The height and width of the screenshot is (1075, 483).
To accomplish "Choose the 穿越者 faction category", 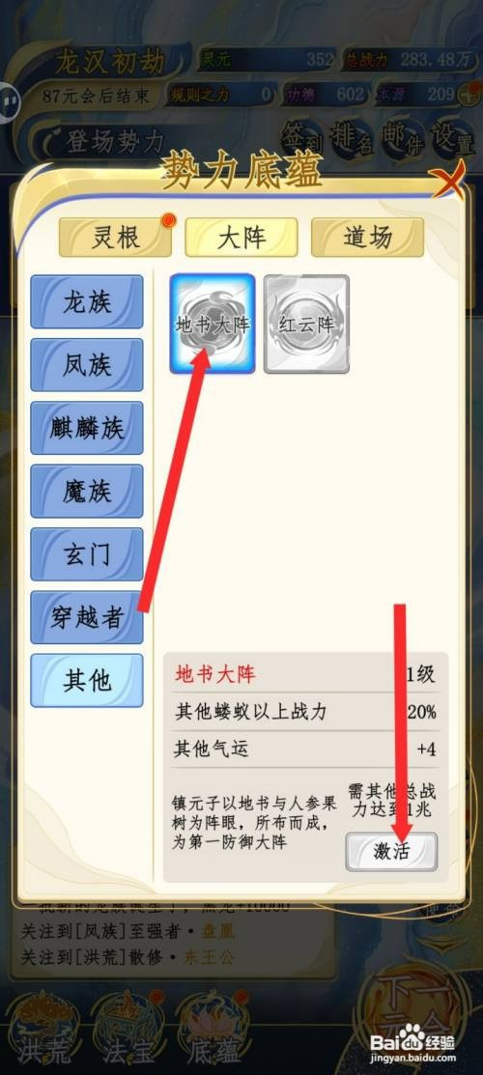I will tap(87, 617).
